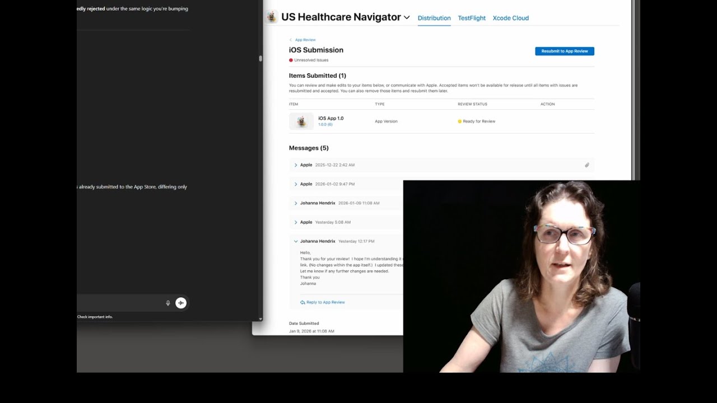The width and height of the screenshot is (717, 403).
Task: Click the REVIEW STATUS column header
Action: tap(472, 104)
